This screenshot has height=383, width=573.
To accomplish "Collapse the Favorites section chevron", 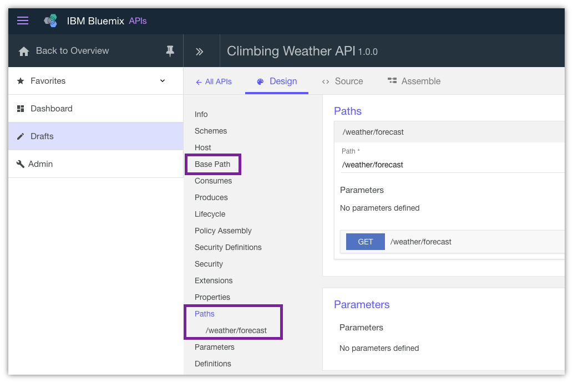I will pyautogui.click(x=162, y=80).
